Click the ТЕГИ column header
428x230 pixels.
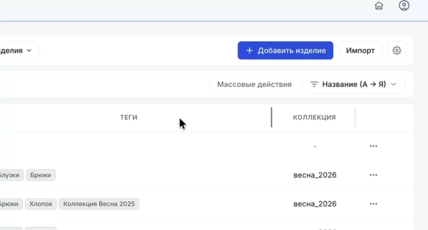129,117
